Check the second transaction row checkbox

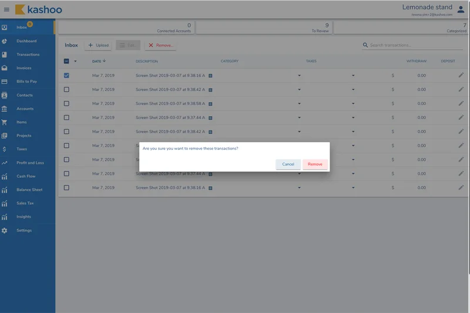66,89
